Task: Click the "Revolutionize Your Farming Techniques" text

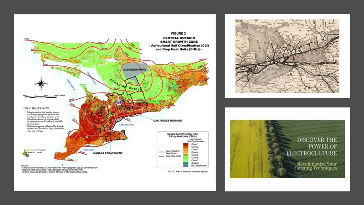Action: (x=312, y=165)
